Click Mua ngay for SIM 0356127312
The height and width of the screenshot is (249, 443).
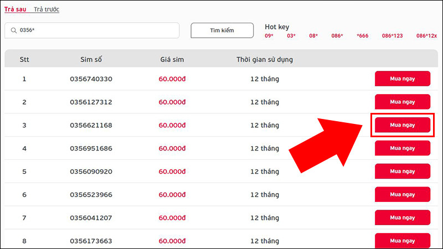click(x=403, y=102)
